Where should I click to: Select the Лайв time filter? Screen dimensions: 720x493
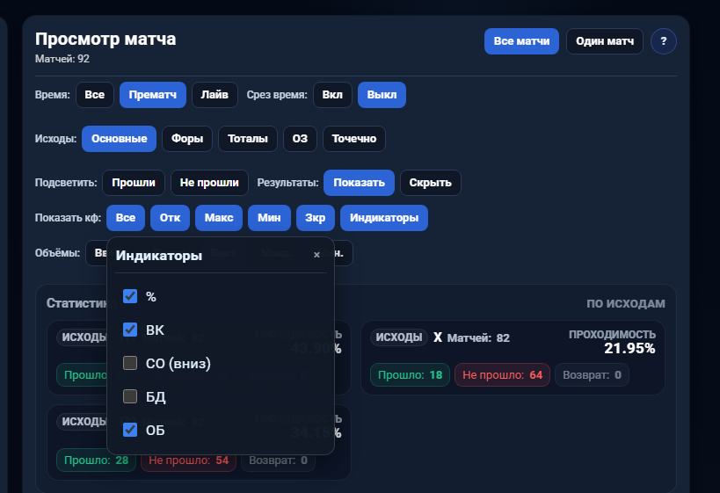coord(215,95)
